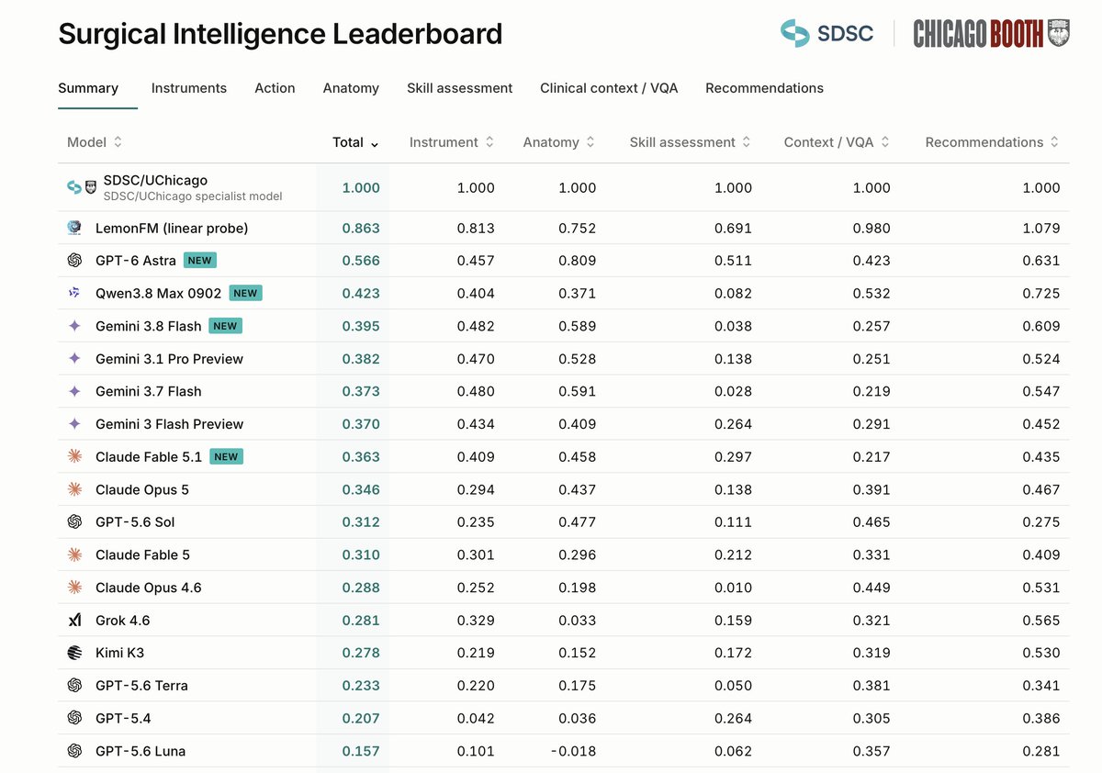Click the Claude Opus 5 starburst icon
Image resolution: width=1102 pixels, height=773 pixels.
coord(74,489)
